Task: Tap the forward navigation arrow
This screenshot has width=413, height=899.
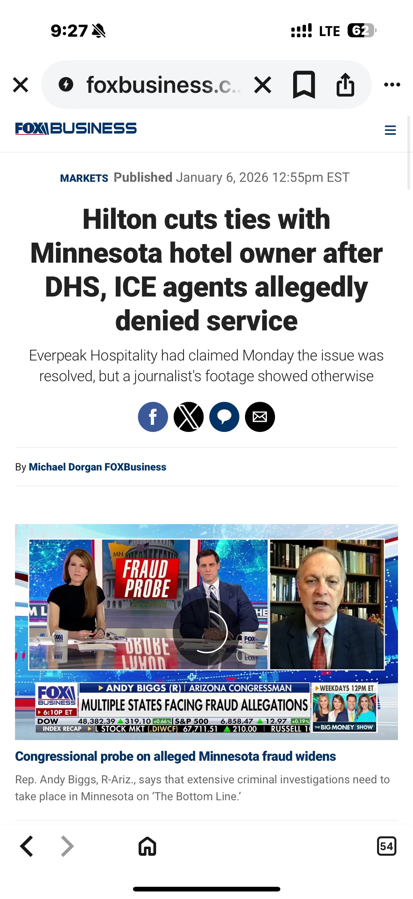Action: [67, 846]
